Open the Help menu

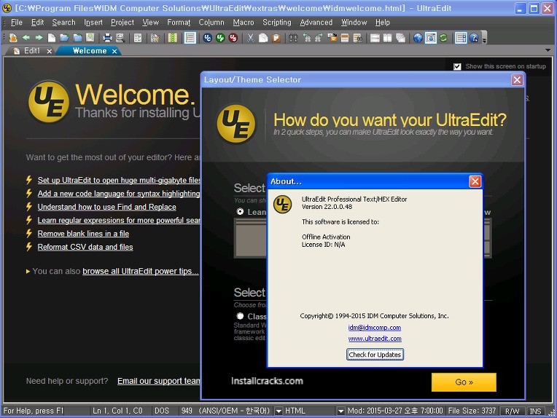(382, 23)
